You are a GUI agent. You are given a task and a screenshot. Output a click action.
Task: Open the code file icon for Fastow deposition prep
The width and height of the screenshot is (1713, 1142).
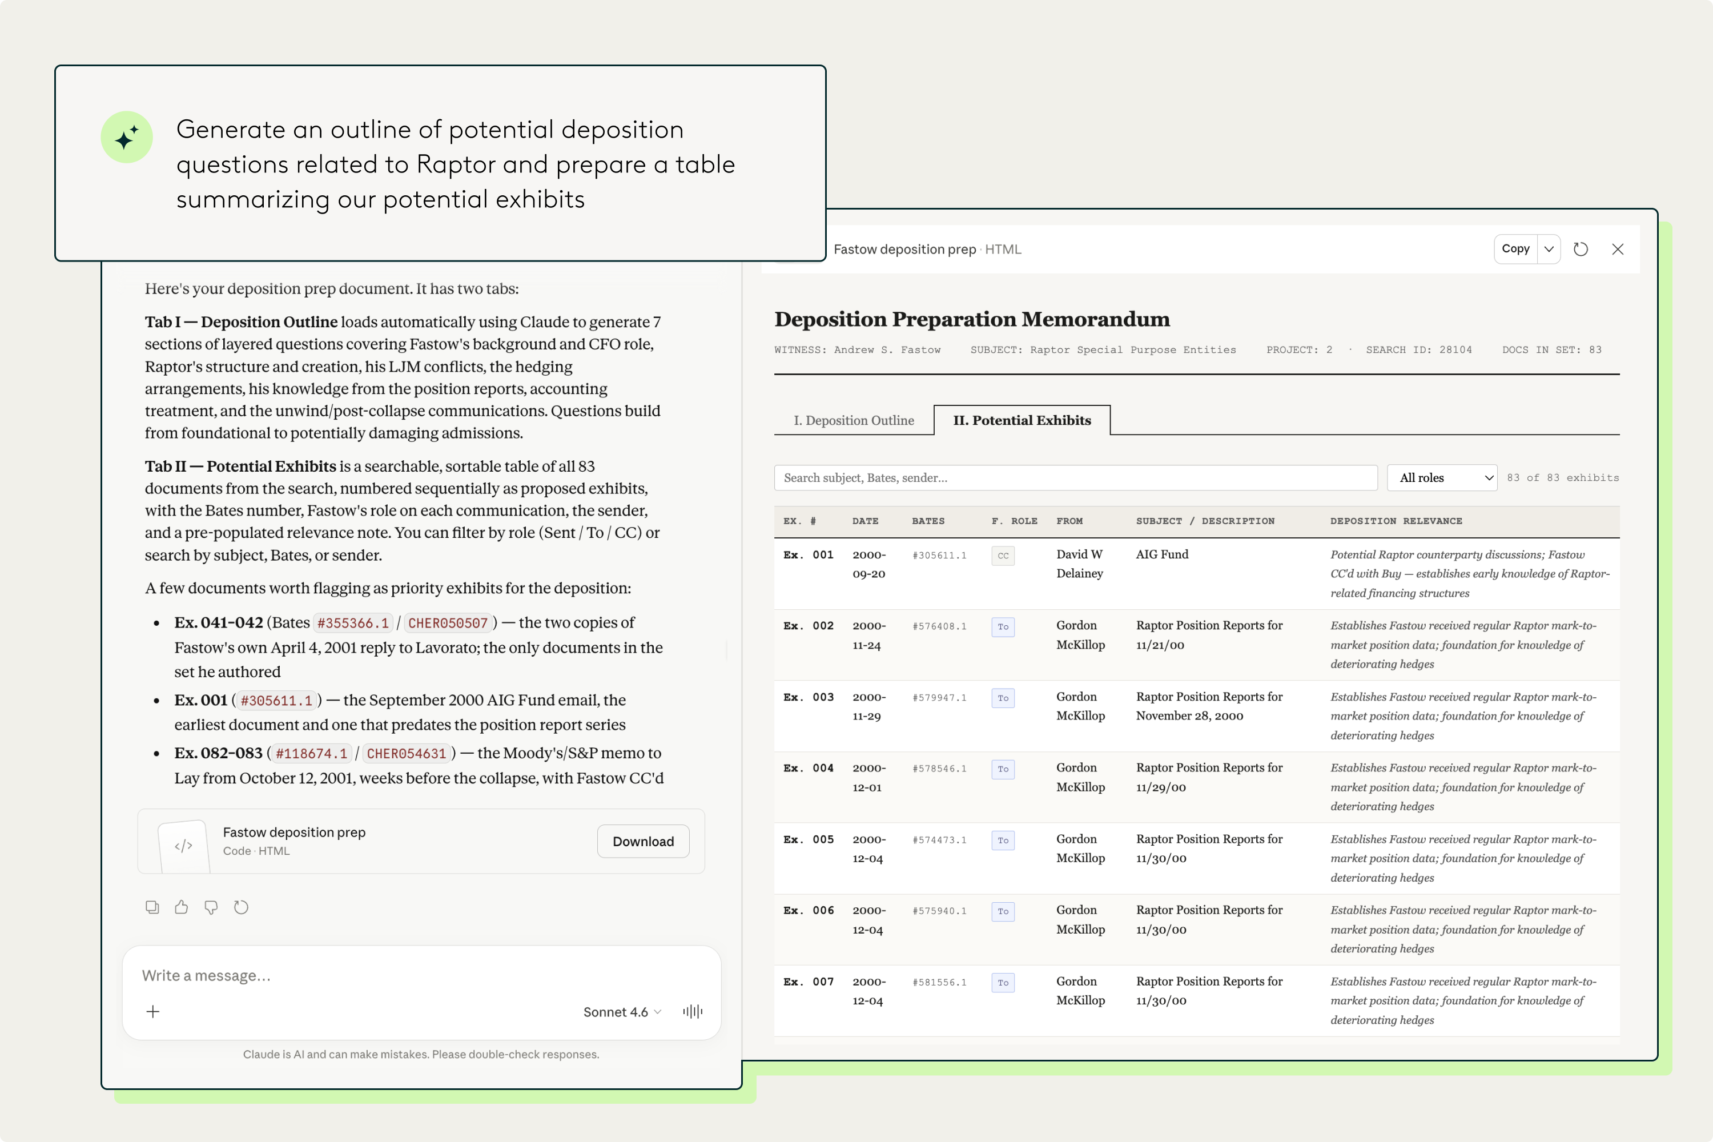(x=183, y=846)
